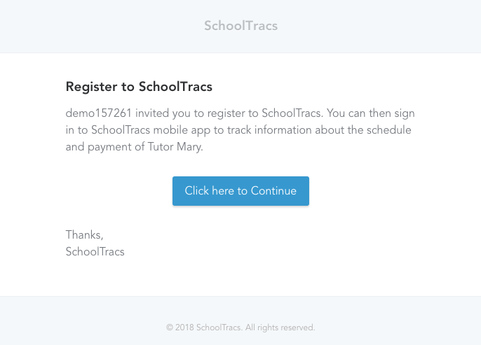Viewport: 481px width, 345px height.
Task: Click the SchoolTracs signature below Thanks
Action: point(95,251)
